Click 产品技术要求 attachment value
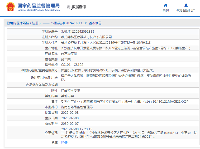The width and height of the screenshot is (200, 149). [70, 91]
